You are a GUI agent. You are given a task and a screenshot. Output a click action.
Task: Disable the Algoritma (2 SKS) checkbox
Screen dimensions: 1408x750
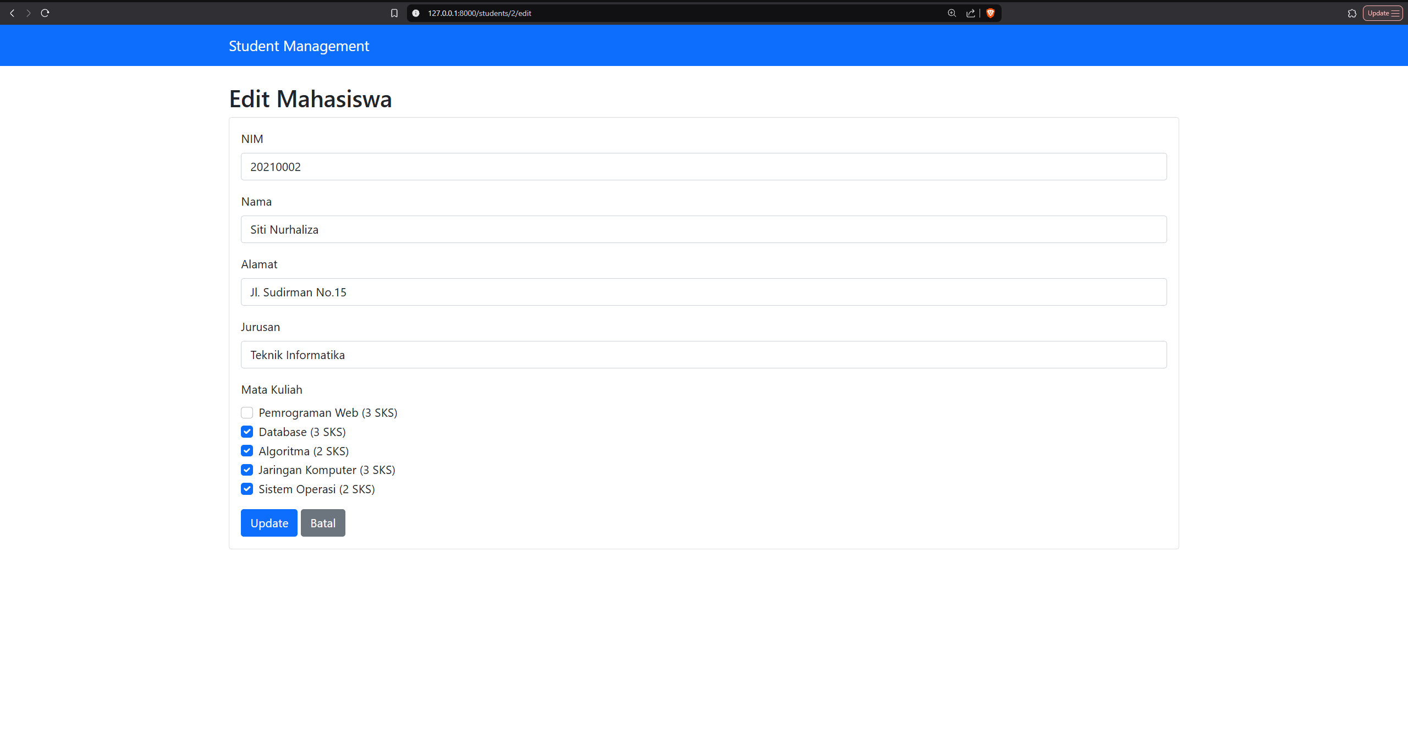(246, 450)
